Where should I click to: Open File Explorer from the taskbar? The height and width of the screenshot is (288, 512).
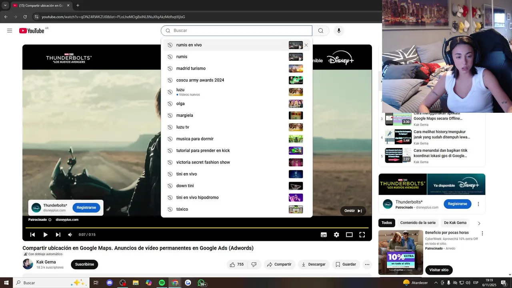click(x=136, y=283)
